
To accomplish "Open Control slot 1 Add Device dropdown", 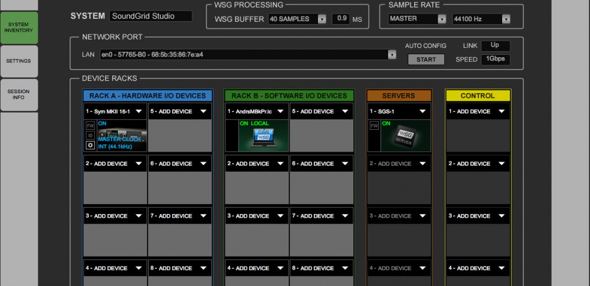I will click(478, 111).
